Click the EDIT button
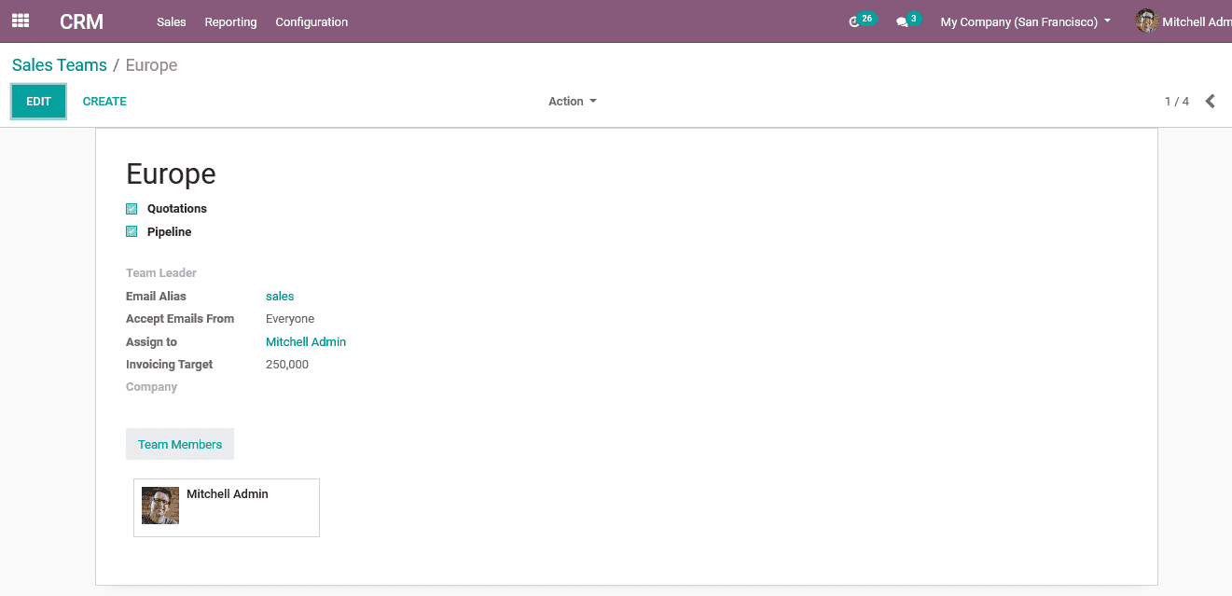The width and height of the screenshot is (1232, 596). click(38, 102)
